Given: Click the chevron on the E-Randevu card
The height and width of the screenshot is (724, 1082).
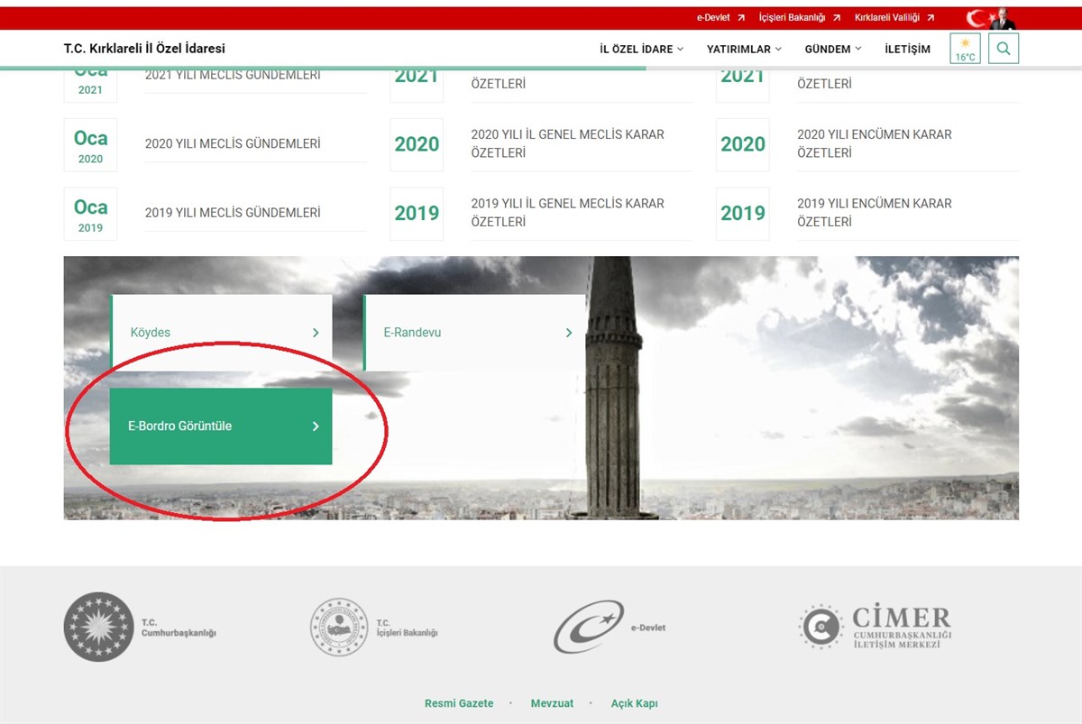Looking at the screenshot, I should 569,333.
